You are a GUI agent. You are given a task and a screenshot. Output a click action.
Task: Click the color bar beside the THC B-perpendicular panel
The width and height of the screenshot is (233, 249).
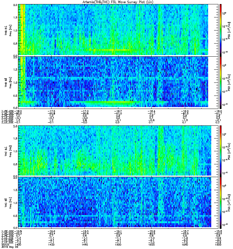(221, 151)
